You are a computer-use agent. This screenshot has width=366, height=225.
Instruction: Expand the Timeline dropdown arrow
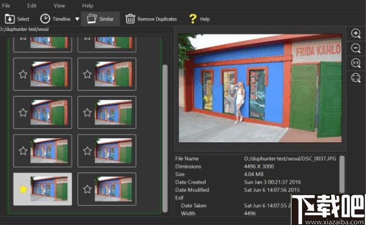pyautogui.click(x=77, y=19)
